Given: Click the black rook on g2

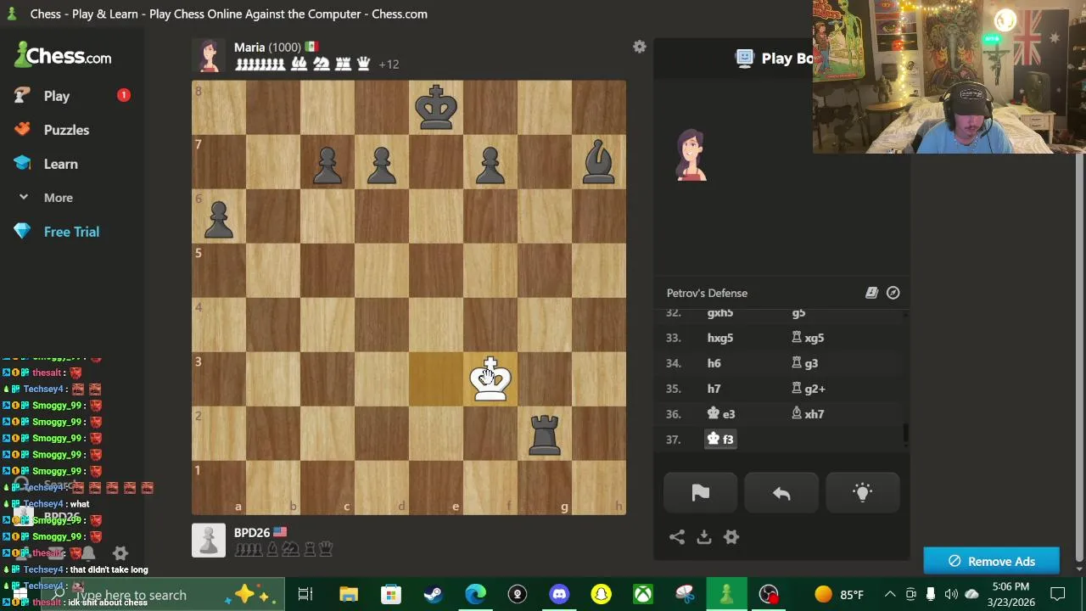Looking at the screenshot, I should [545, 434].
